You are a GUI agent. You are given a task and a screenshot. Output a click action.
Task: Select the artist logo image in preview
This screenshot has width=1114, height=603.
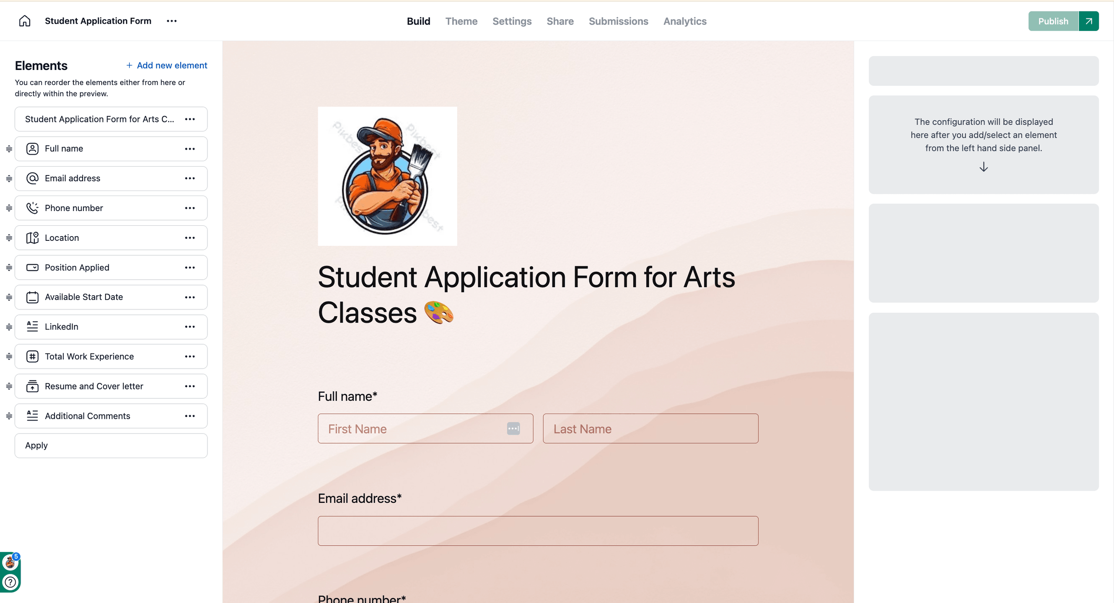click(388, 176)
